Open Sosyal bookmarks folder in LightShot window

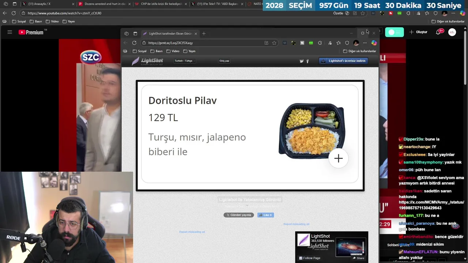pos(140,51)
